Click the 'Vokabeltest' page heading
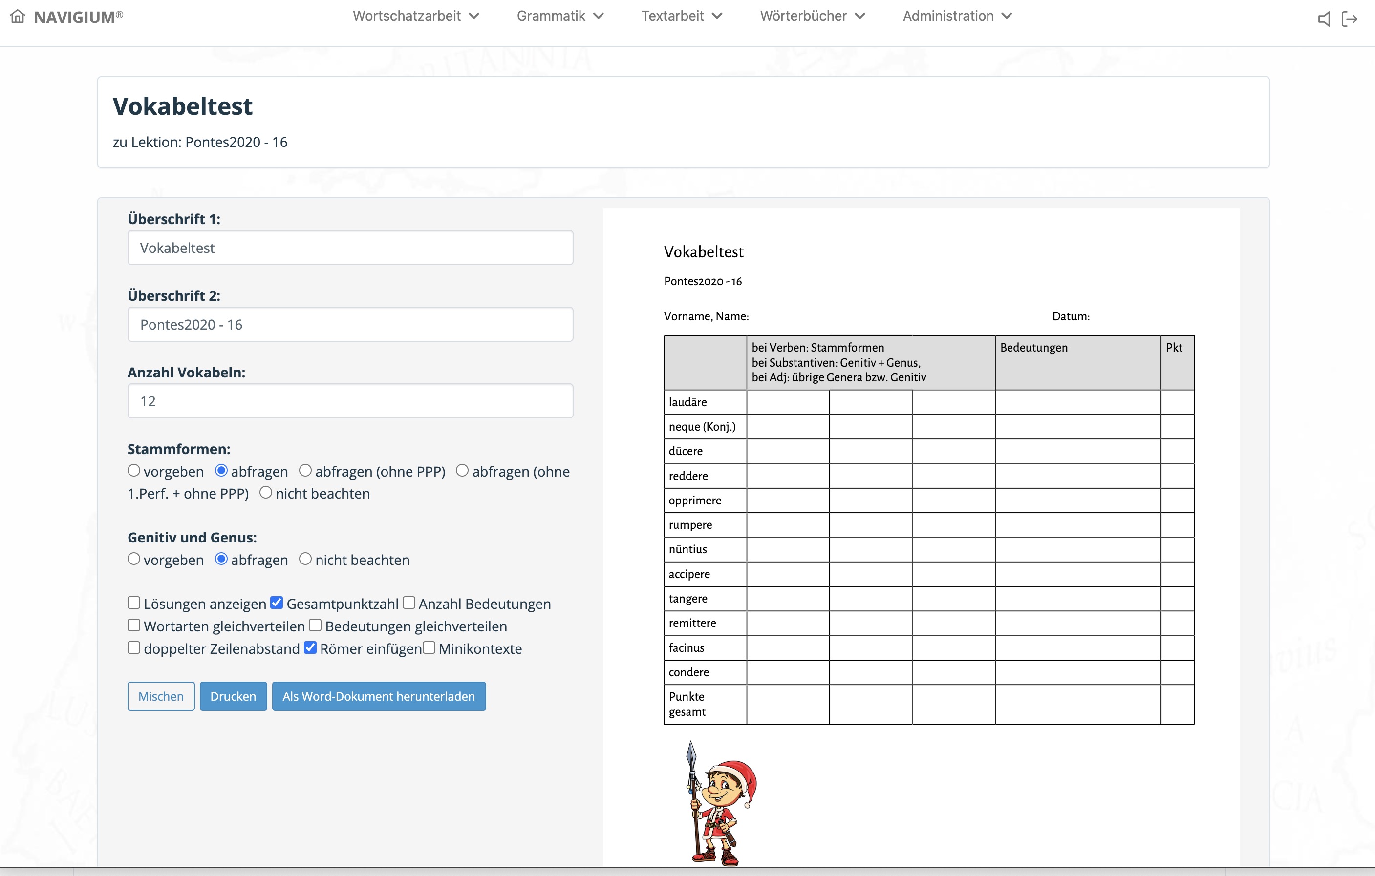This screenshot has width=1375, height=876. click(182, 106)
